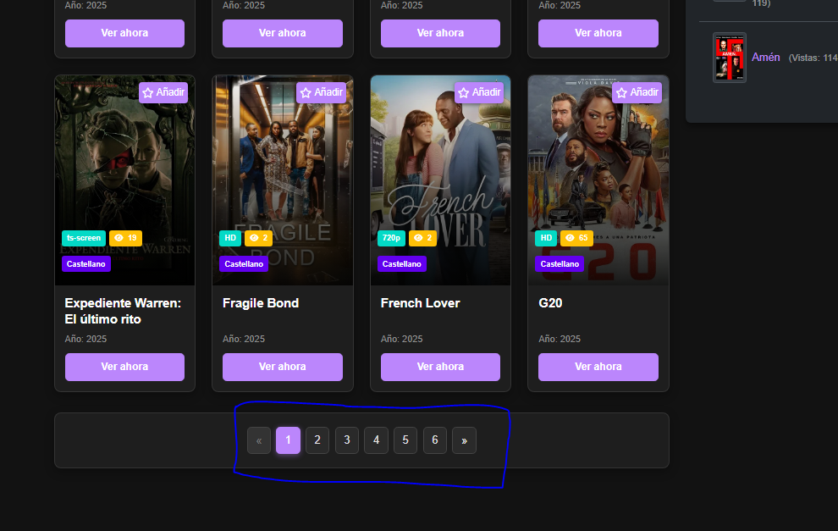
Task: Click the next page chevron button
Action: (464, 440)
